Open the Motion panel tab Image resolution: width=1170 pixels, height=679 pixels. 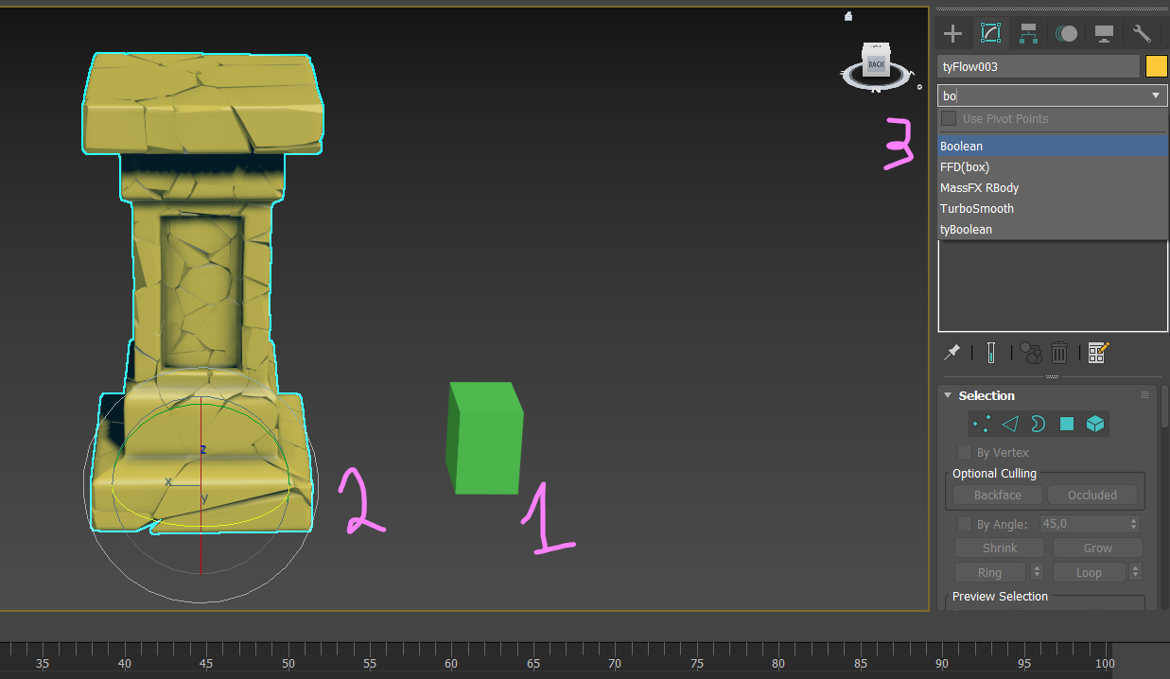point(1066,34)
